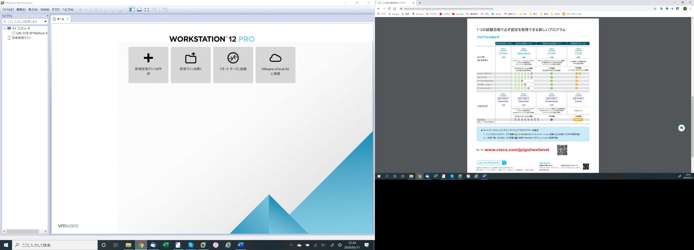
Task: Click 仮想マシンを開く tile
Action: pos(191,65)
